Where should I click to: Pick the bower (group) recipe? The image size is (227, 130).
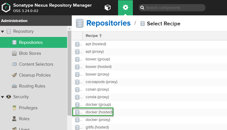98,59
